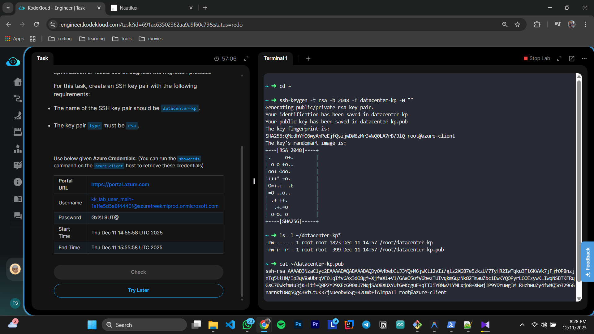Toggle fullscreen for the Terminal panel

tap(559, 58)
